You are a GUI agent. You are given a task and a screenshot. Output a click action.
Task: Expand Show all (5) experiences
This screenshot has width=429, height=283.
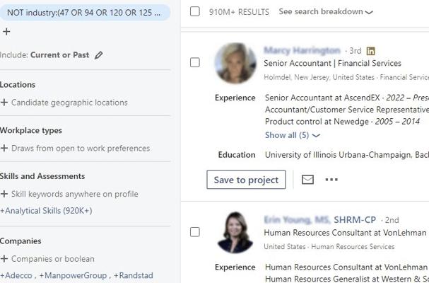point(292,135)
